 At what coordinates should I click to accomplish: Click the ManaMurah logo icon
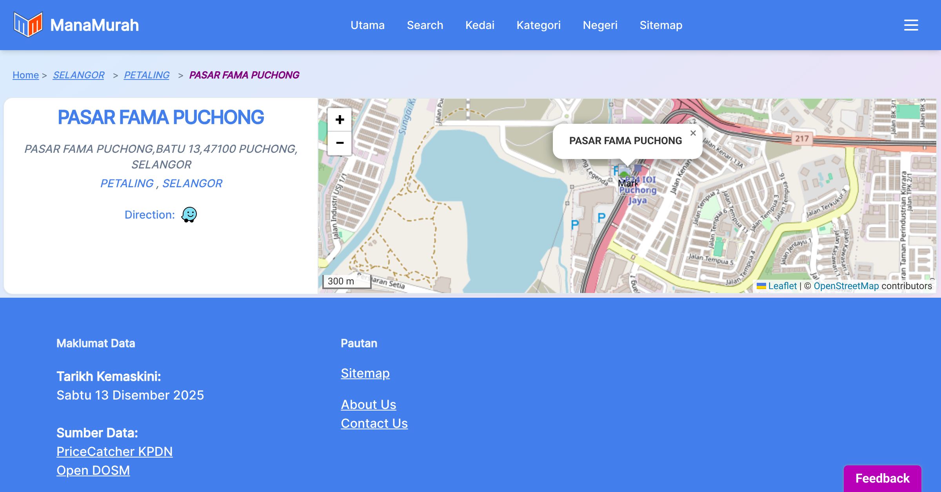pyautogui.click(x=28, y=25)
